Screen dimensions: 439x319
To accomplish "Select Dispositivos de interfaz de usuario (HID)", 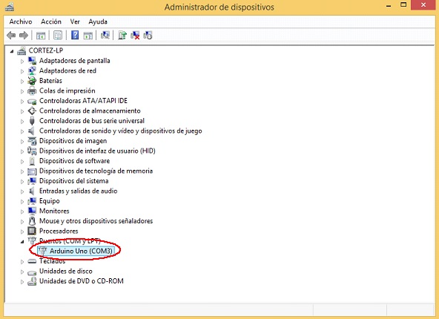I will 97,151.
